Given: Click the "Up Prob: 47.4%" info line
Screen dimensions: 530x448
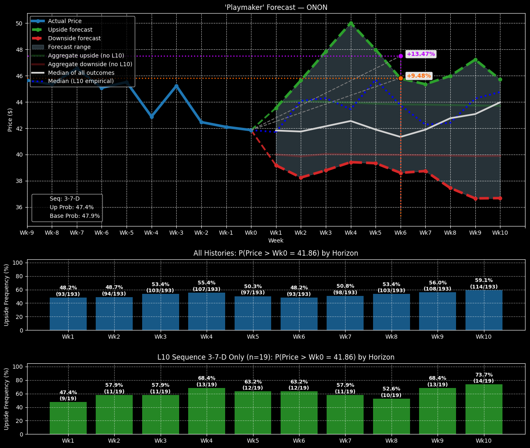Looking at the screenshot, I should (x=71, y=208).
